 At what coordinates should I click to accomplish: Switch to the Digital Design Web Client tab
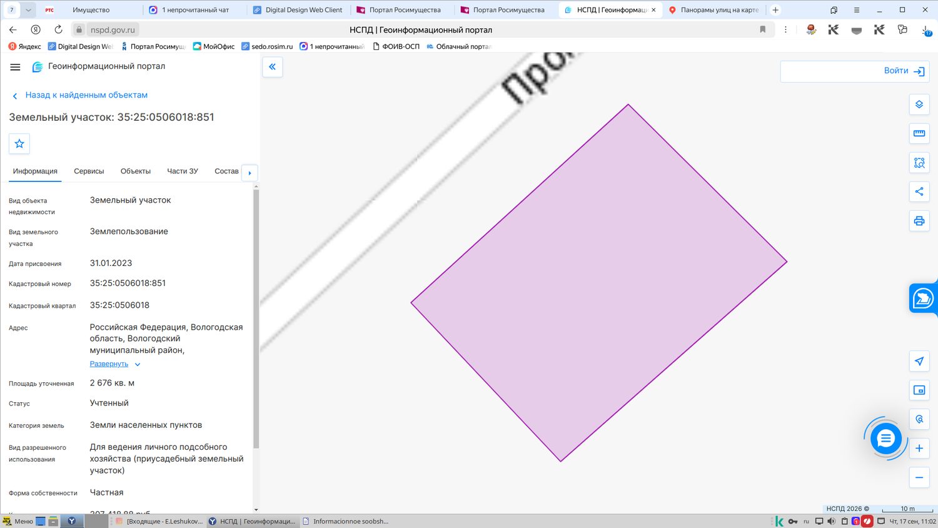pos(298,10)
